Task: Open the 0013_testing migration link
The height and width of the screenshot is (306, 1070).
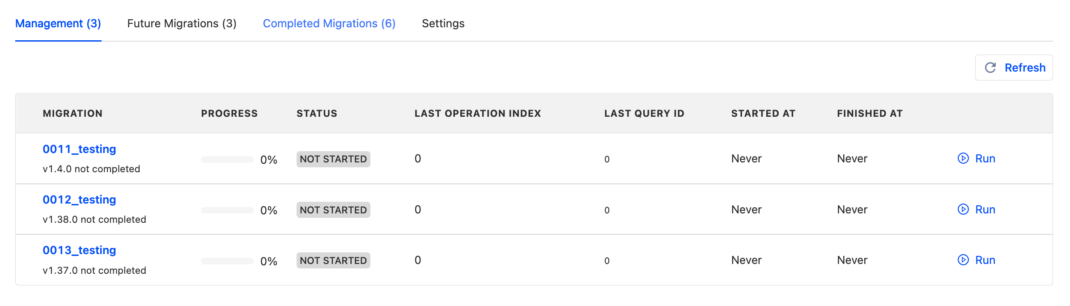Action: click(x=79, y=250)
